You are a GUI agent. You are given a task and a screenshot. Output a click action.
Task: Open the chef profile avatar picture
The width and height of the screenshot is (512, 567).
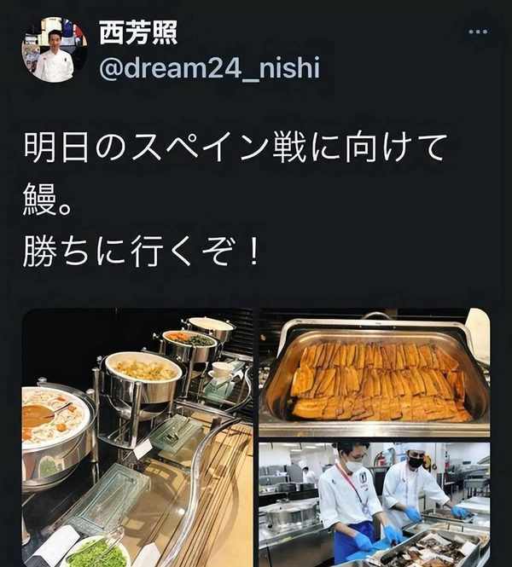click(x=55, y=50)
